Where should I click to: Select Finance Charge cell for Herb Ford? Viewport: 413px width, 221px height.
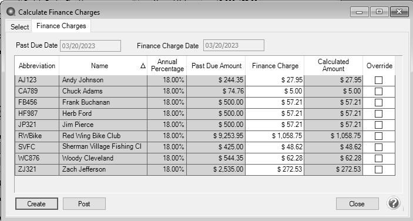click(275, 113)
